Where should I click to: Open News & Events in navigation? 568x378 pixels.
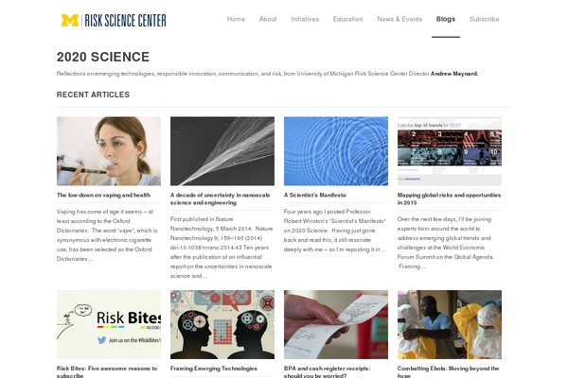[x=399, y=19]
